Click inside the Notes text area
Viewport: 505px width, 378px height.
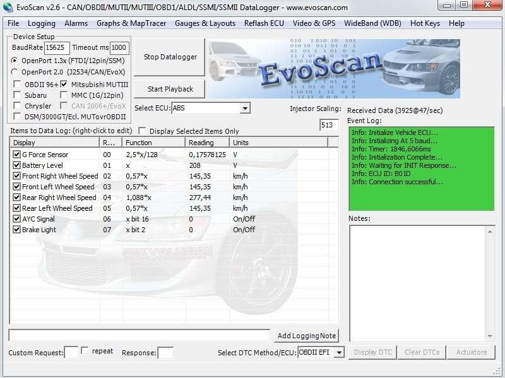[417, 283]
